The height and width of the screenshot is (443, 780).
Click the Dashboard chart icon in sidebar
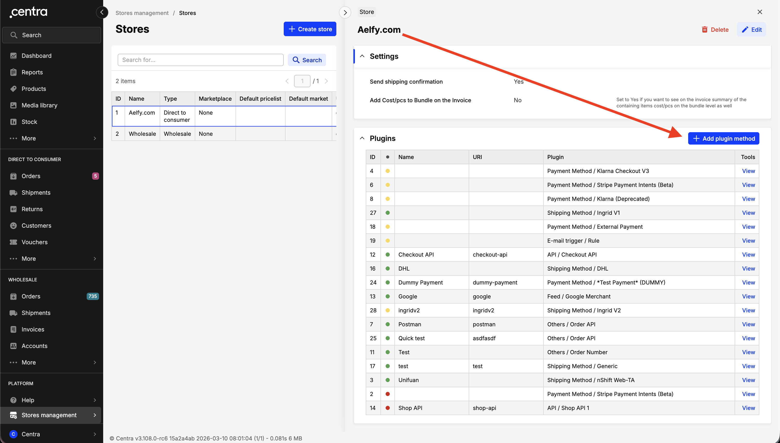coord(13,56)
